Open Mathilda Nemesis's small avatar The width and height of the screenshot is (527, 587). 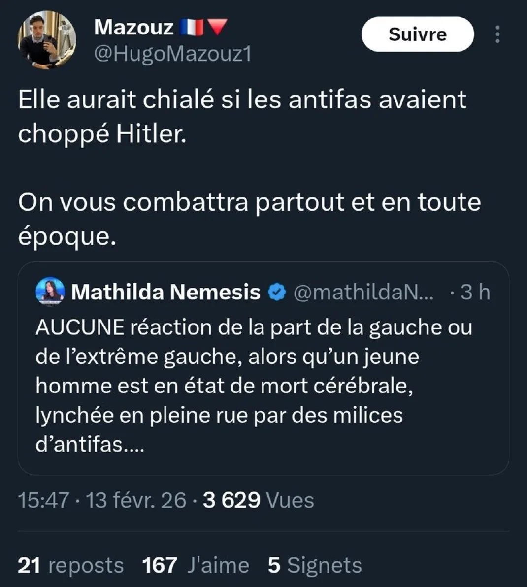[50, 292]
